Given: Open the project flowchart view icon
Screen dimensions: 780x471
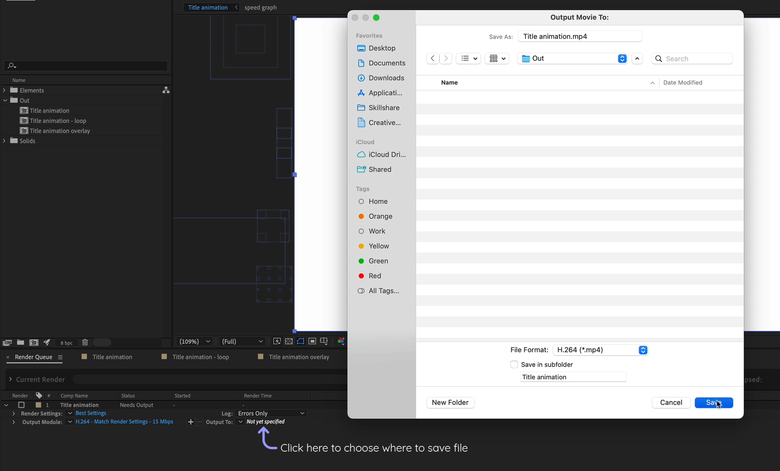Looking at the screenshot, I should (x=166, y=90).
